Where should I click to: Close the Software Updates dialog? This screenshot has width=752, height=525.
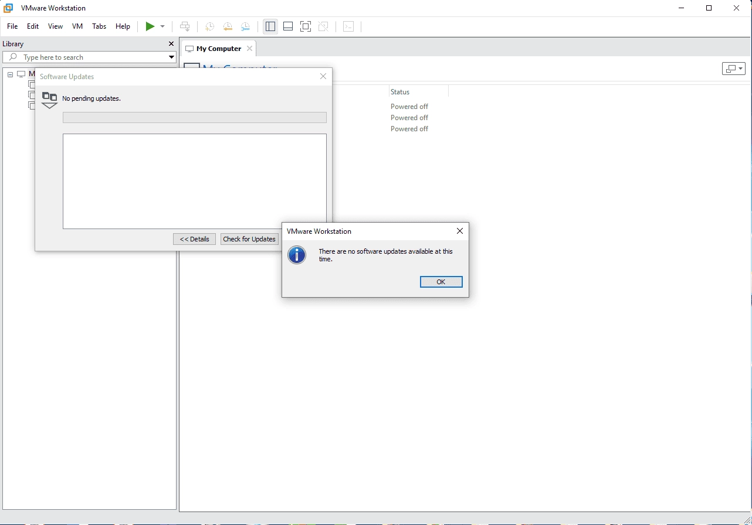[323, 76]
